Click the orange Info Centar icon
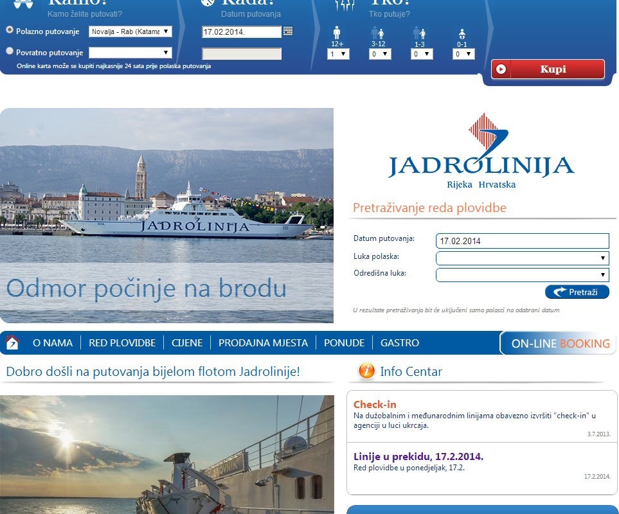619x514 pixels. (366, 371)
